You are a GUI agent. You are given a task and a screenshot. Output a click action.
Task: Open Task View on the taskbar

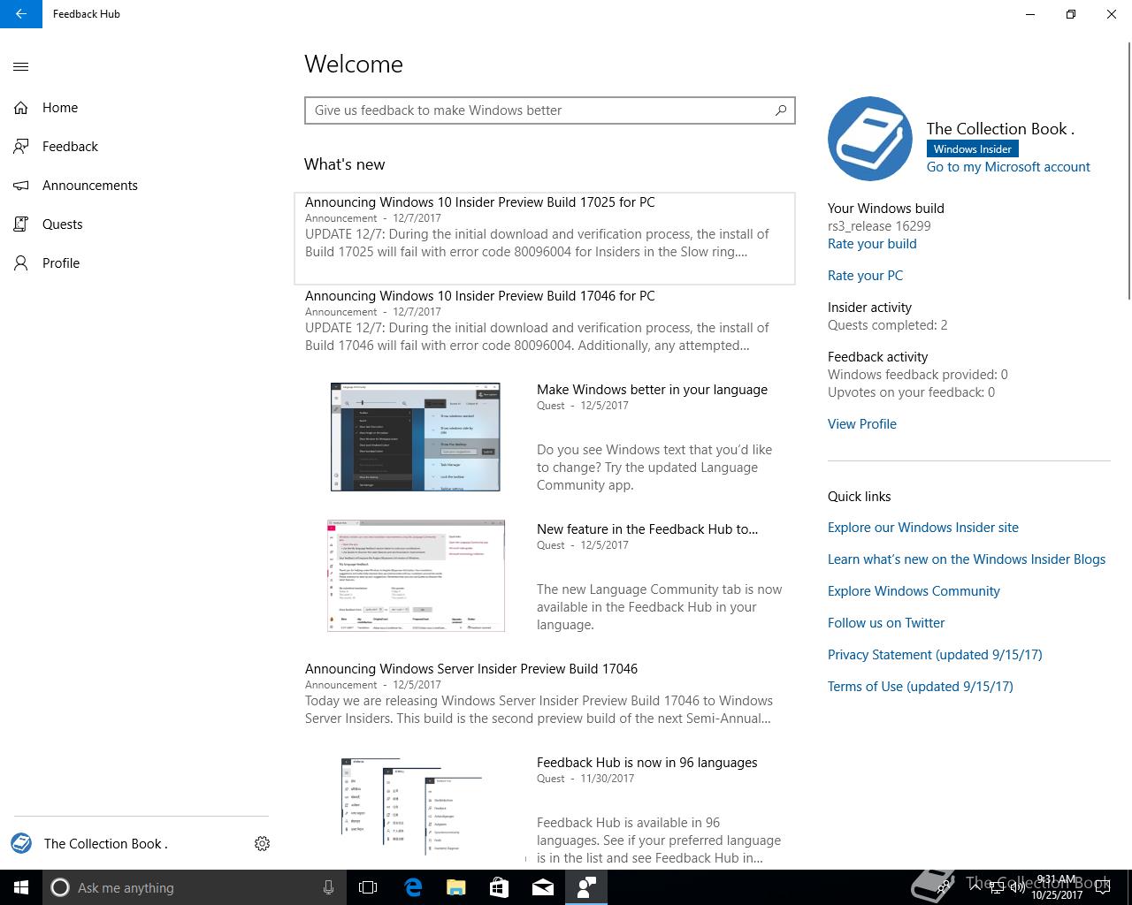tap(368, 887)
